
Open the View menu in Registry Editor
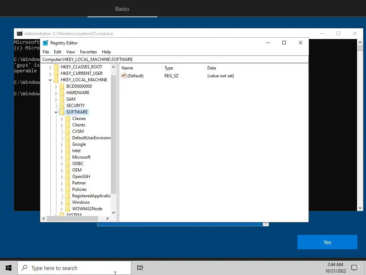(70, 52)
